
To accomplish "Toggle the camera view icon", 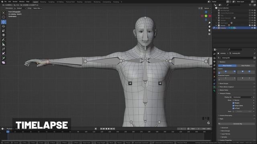I will (x=209, y=30).
